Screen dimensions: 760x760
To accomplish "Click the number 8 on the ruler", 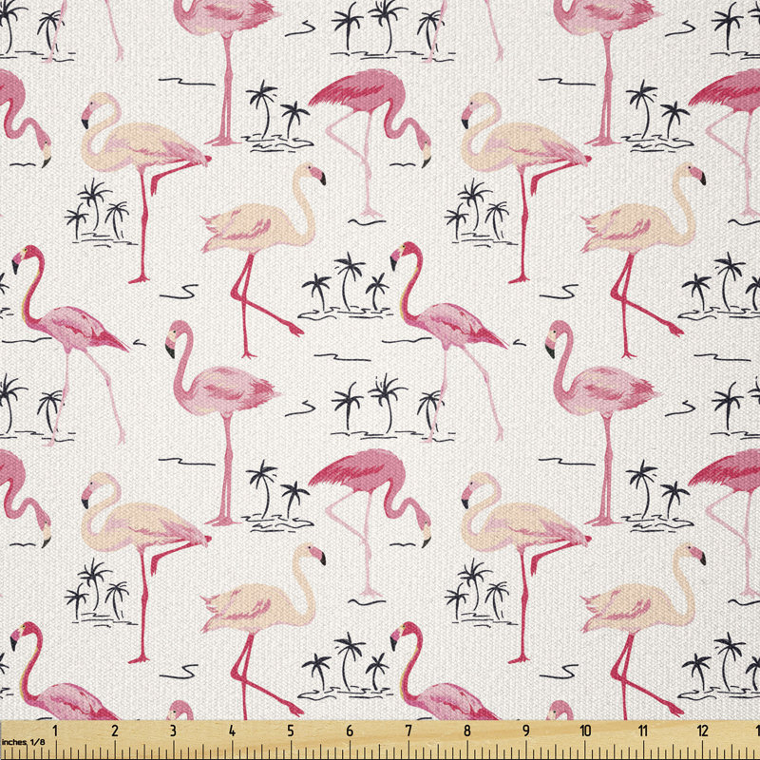I will 467,731.
